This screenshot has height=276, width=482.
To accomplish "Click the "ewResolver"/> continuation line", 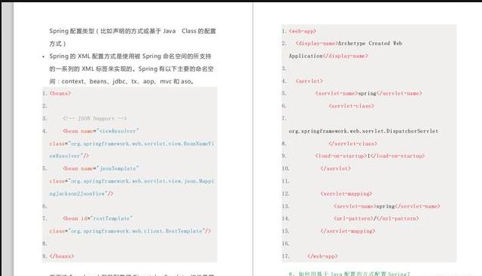I will point(69,156).
